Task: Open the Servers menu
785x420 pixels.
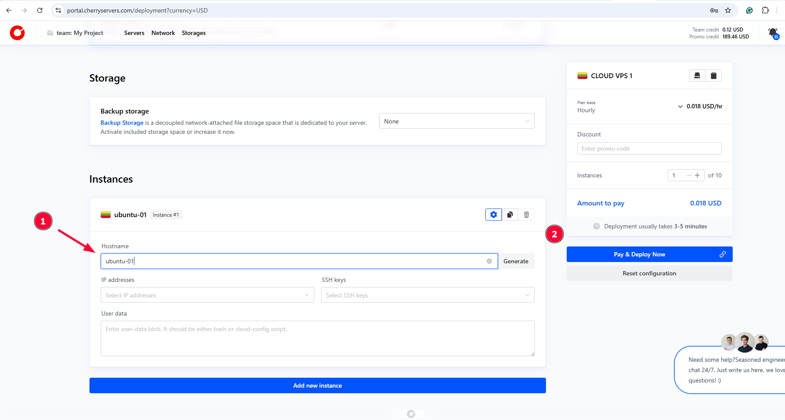Action: pos(134,33)
